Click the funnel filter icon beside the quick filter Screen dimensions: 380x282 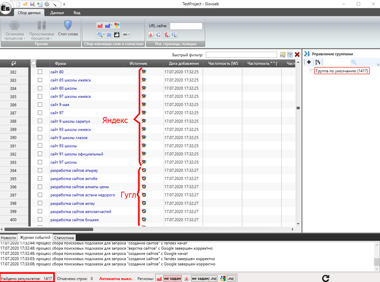pos(290,55)
